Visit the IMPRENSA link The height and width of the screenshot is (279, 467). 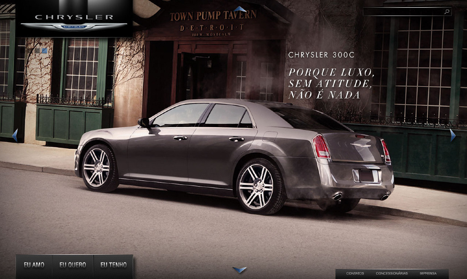[x=428, y=274]
